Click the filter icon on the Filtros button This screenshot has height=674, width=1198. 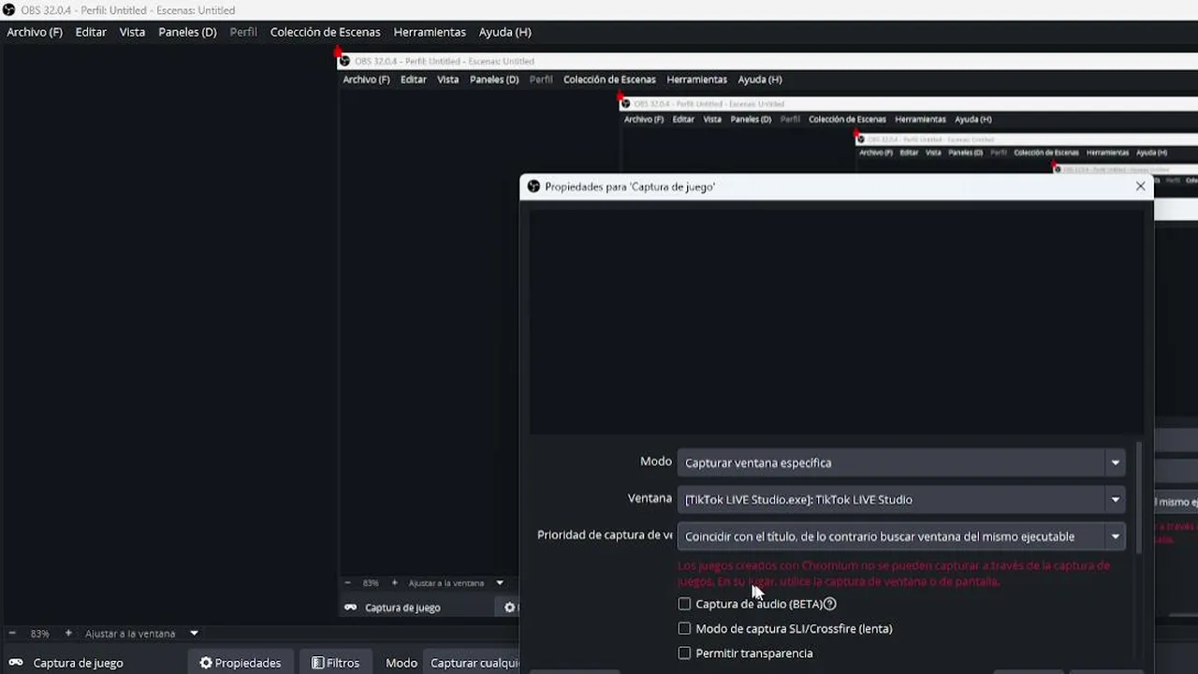(318, 663)
